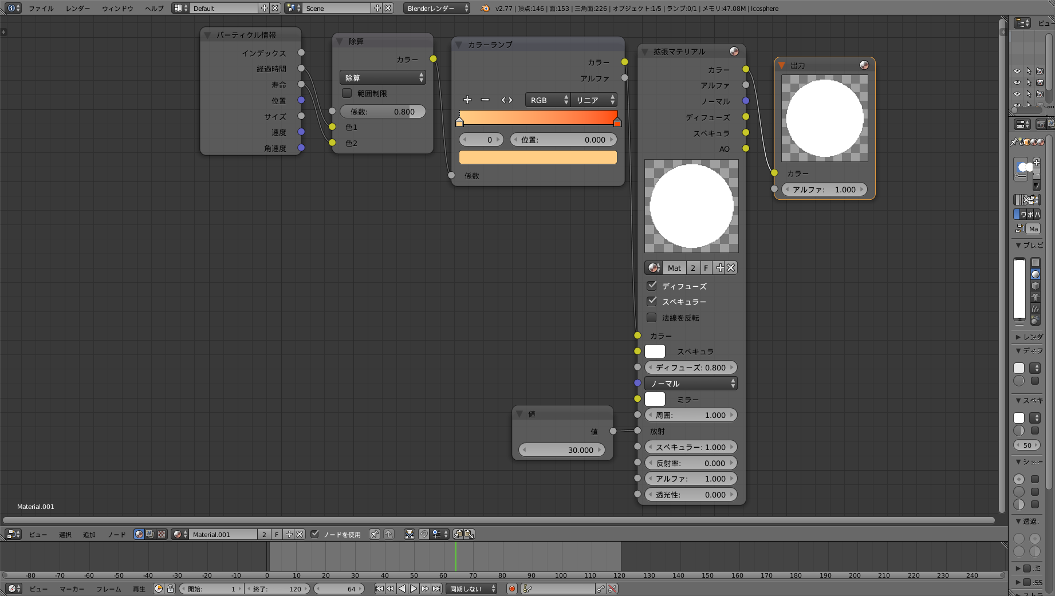Open the ヘルプ menu
This screenshot has width=1055, height=596.
pyautogui.click(x=154, y=8)
